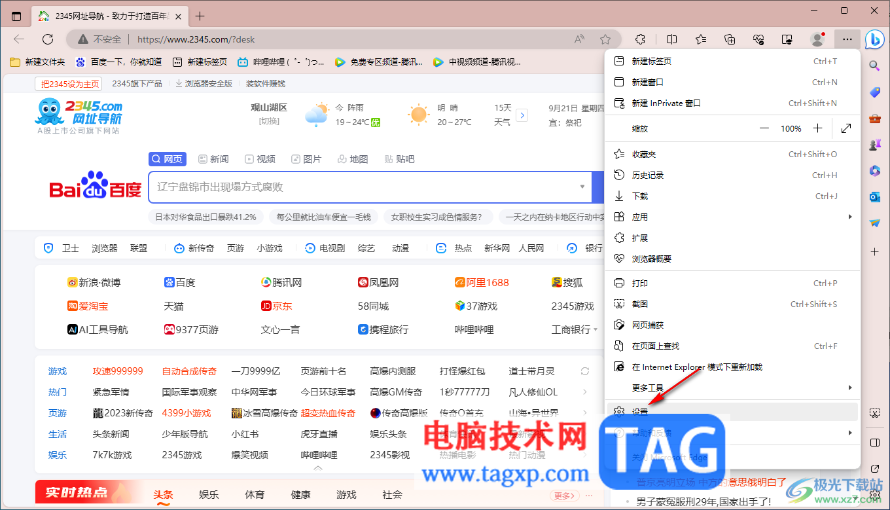Click the 切换 city link
Image resolution: width=890 pixels, height=510 pixels.
[x=269, y=121]
